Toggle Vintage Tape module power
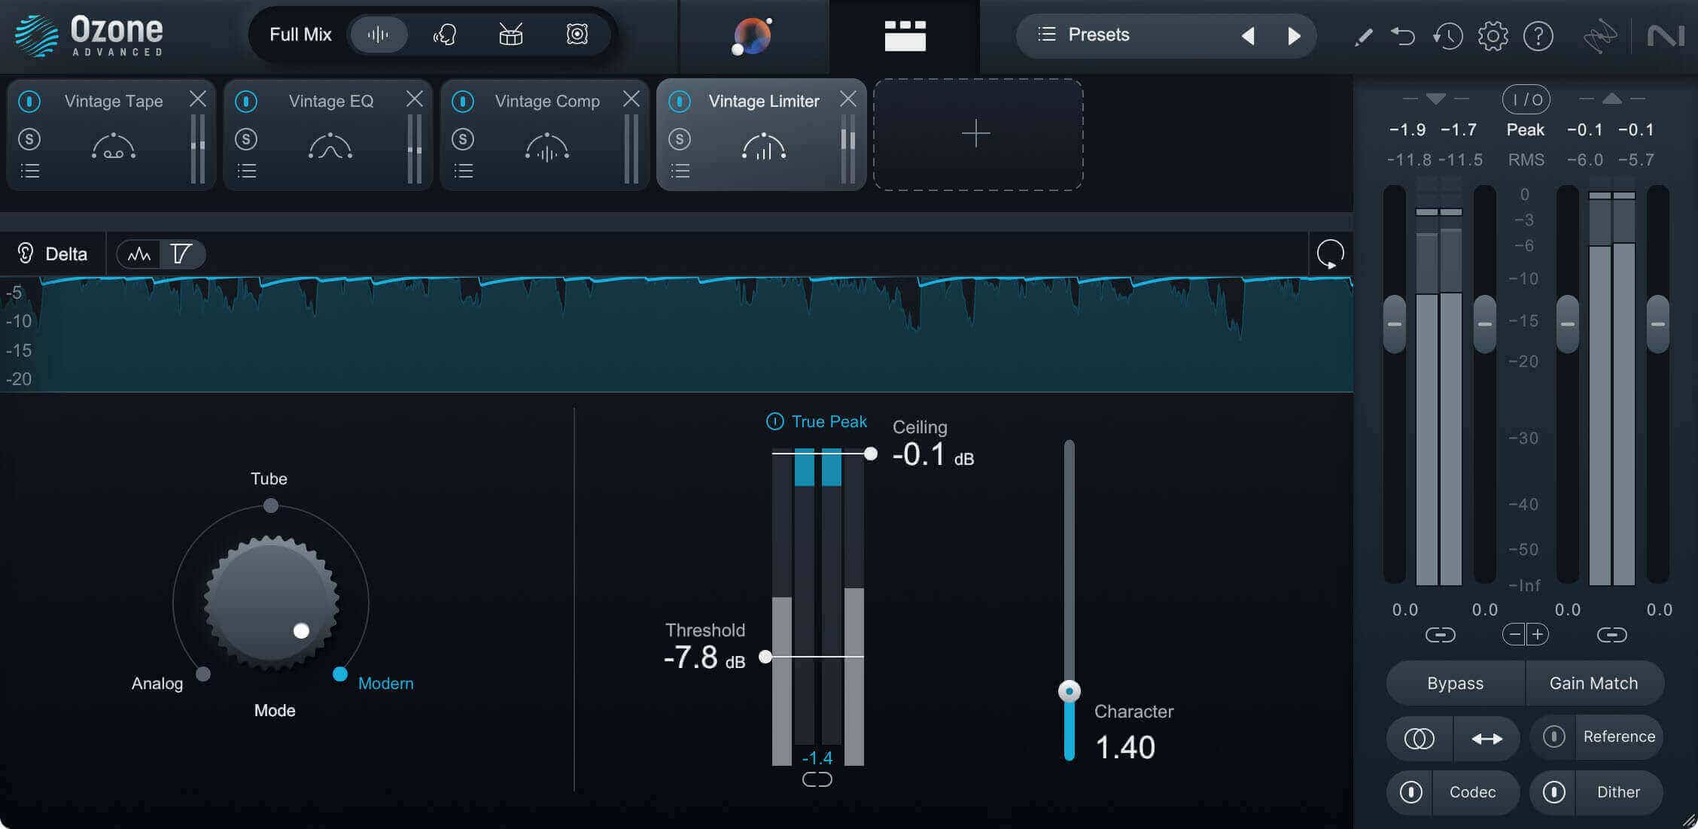Viewport: 1698px width, 829px height. [29, 101]
